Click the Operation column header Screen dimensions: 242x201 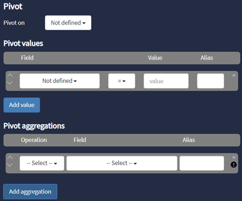(x=34, y=140)
